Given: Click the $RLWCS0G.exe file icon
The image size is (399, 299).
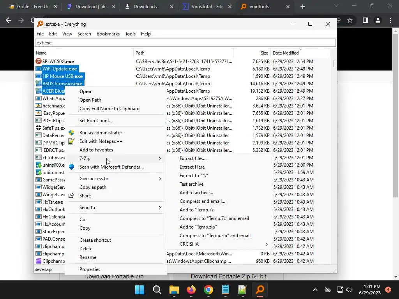Looking at the screenshot, I should (x=39, y=61).
